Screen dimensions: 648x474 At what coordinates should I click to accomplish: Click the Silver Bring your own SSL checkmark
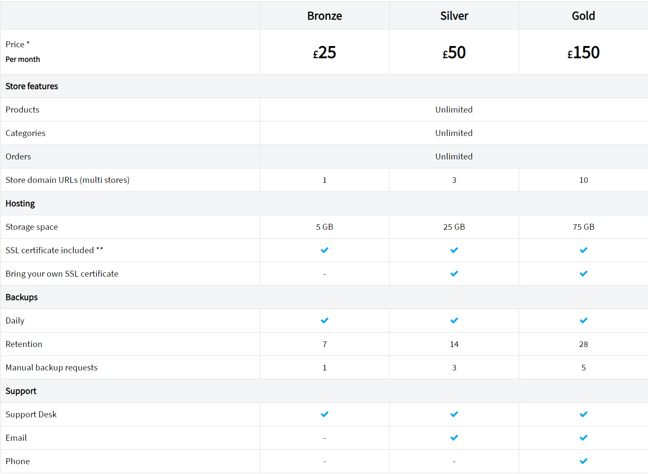coord(454,274)
